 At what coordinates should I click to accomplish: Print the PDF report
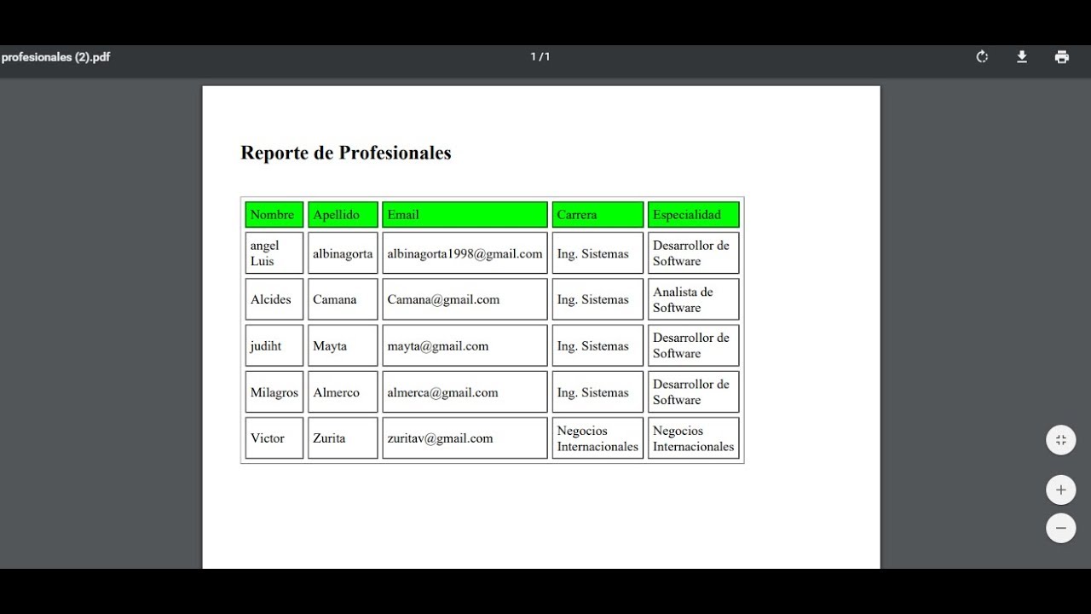click(1062, 57)
